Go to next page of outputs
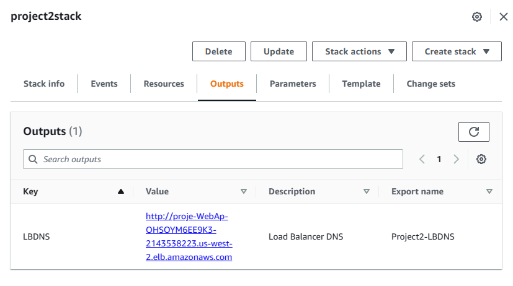This screenshot has width=513, height=286. pos(456,159)
